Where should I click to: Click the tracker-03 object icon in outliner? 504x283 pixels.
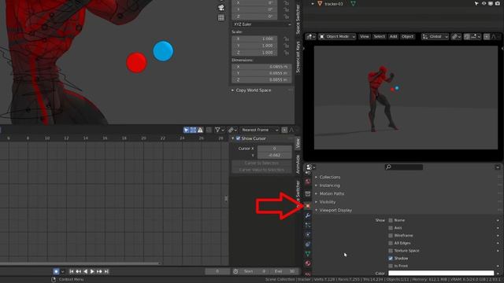(x=320, y=3)
